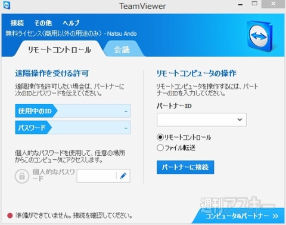
Task: Maximize the TeamViewer window
Action: [x=254, y=4]
